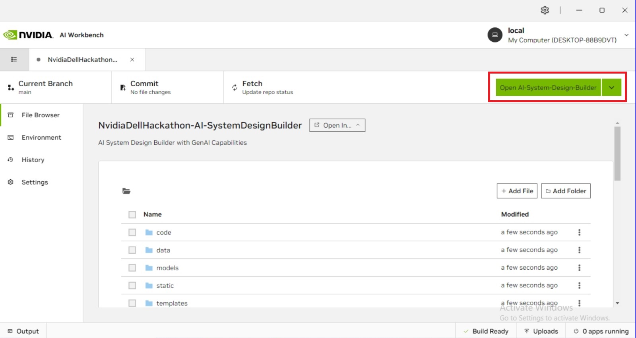Image resolution: width=636 pixels, height=338 pixels.
Task: Click the folder path icon above file list
Action: coord(126,191)
